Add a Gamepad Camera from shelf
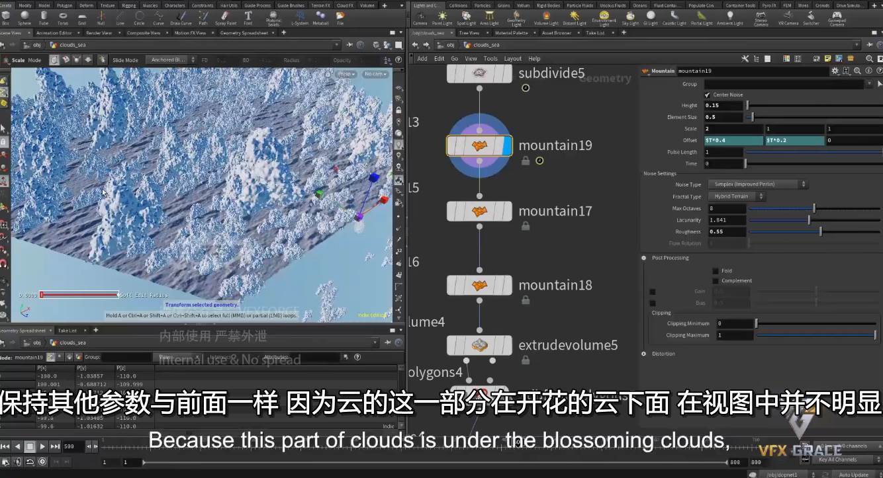 837,17
